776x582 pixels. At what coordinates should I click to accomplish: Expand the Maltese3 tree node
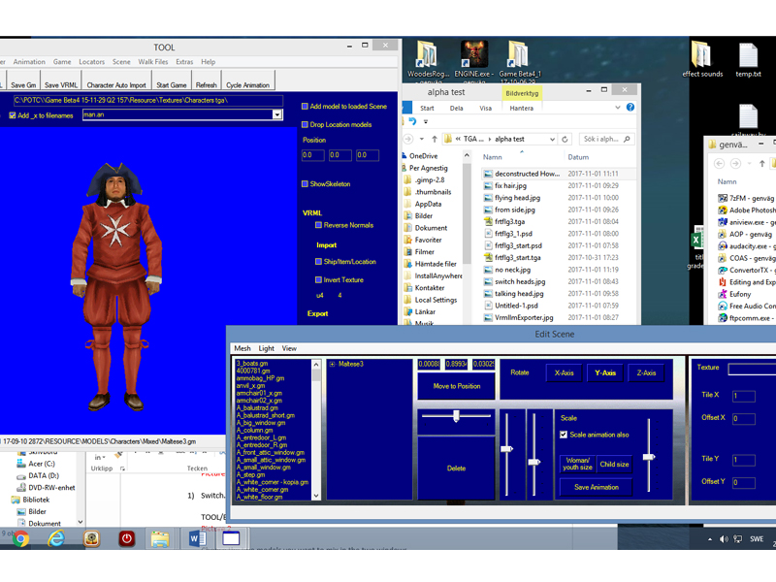click(332, 365)
